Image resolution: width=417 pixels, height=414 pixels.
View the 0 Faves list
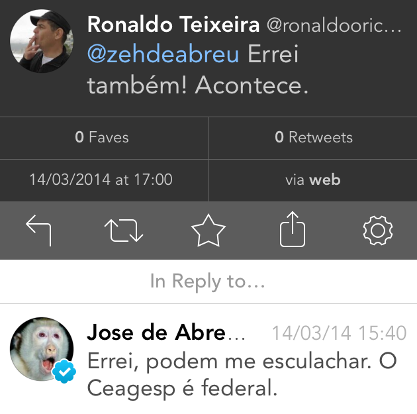click(102, 138)
